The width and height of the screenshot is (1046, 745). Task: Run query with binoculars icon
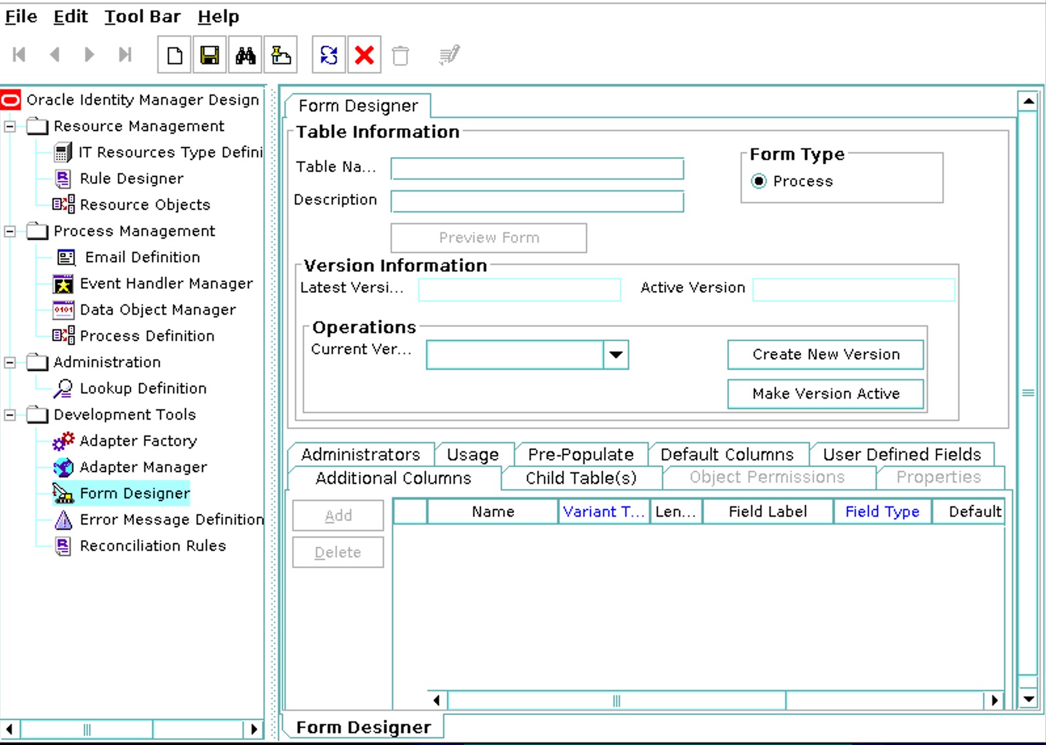[x=245, y=54]
